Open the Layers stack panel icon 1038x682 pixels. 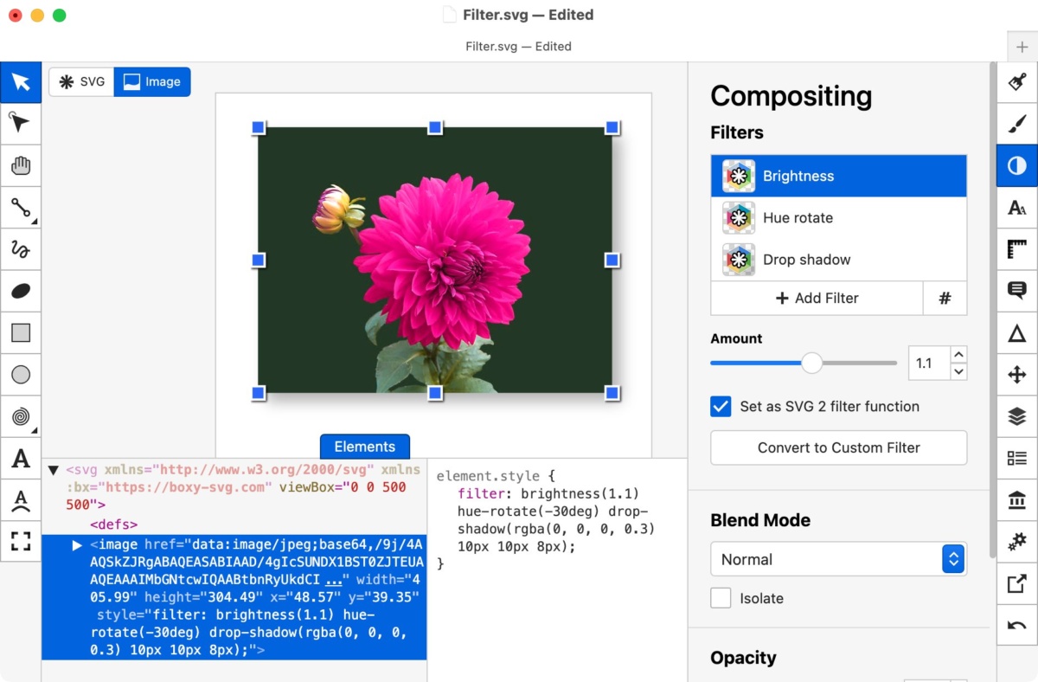1017,416
